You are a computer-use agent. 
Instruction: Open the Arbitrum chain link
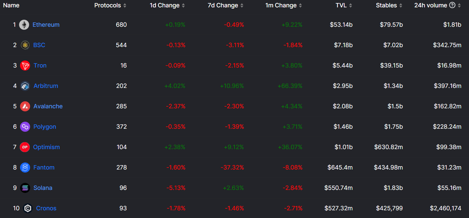click(x=46, y=86)
